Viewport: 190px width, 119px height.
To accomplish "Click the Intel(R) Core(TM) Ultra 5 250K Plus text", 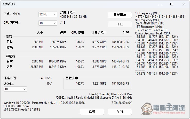I will 111,94.
